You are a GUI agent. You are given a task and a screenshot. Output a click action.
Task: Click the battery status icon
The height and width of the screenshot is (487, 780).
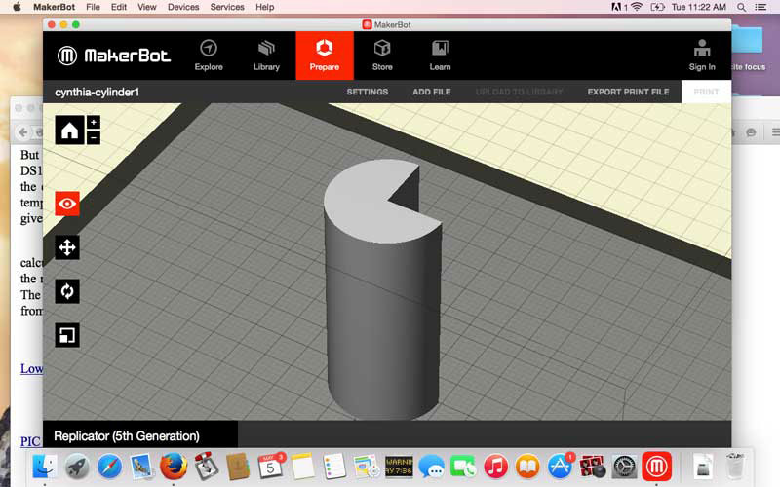click(657, 7)
